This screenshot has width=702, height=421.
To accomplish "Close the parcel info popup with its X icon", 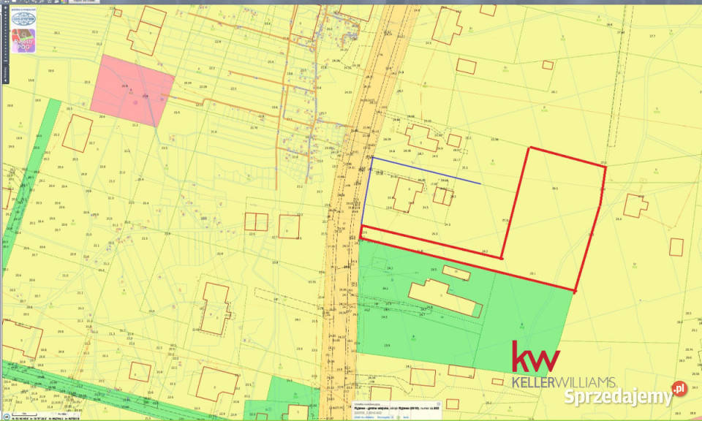I will (x=439, y=403).
